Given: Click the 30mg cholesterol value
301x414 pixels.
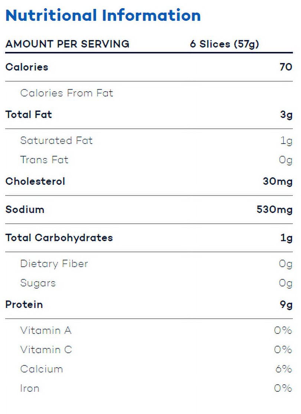Looking at the screenshot, I should point(278,182).
